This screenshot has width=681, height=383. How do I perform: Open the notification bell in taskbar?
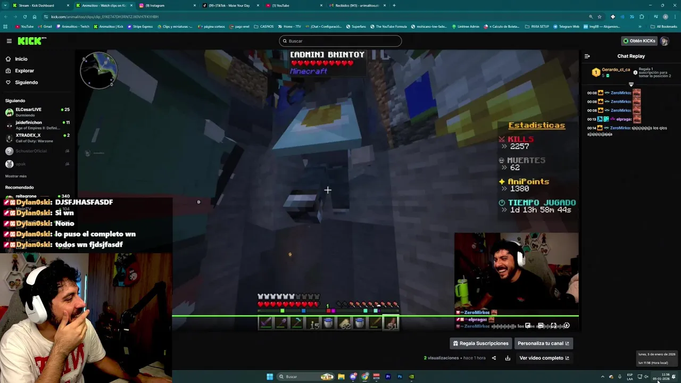674,377
